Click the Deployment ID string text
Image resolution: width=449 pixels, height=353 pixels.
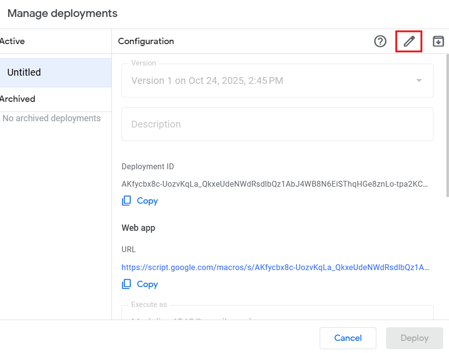(275, 184)
